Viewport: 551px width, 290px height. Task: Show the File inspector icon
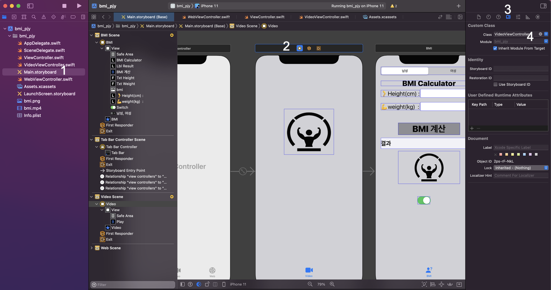(479, 17)
